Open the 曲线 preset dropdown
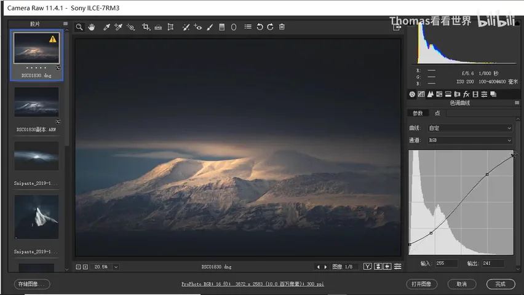The image size is (524, 295). pos(470,128)
